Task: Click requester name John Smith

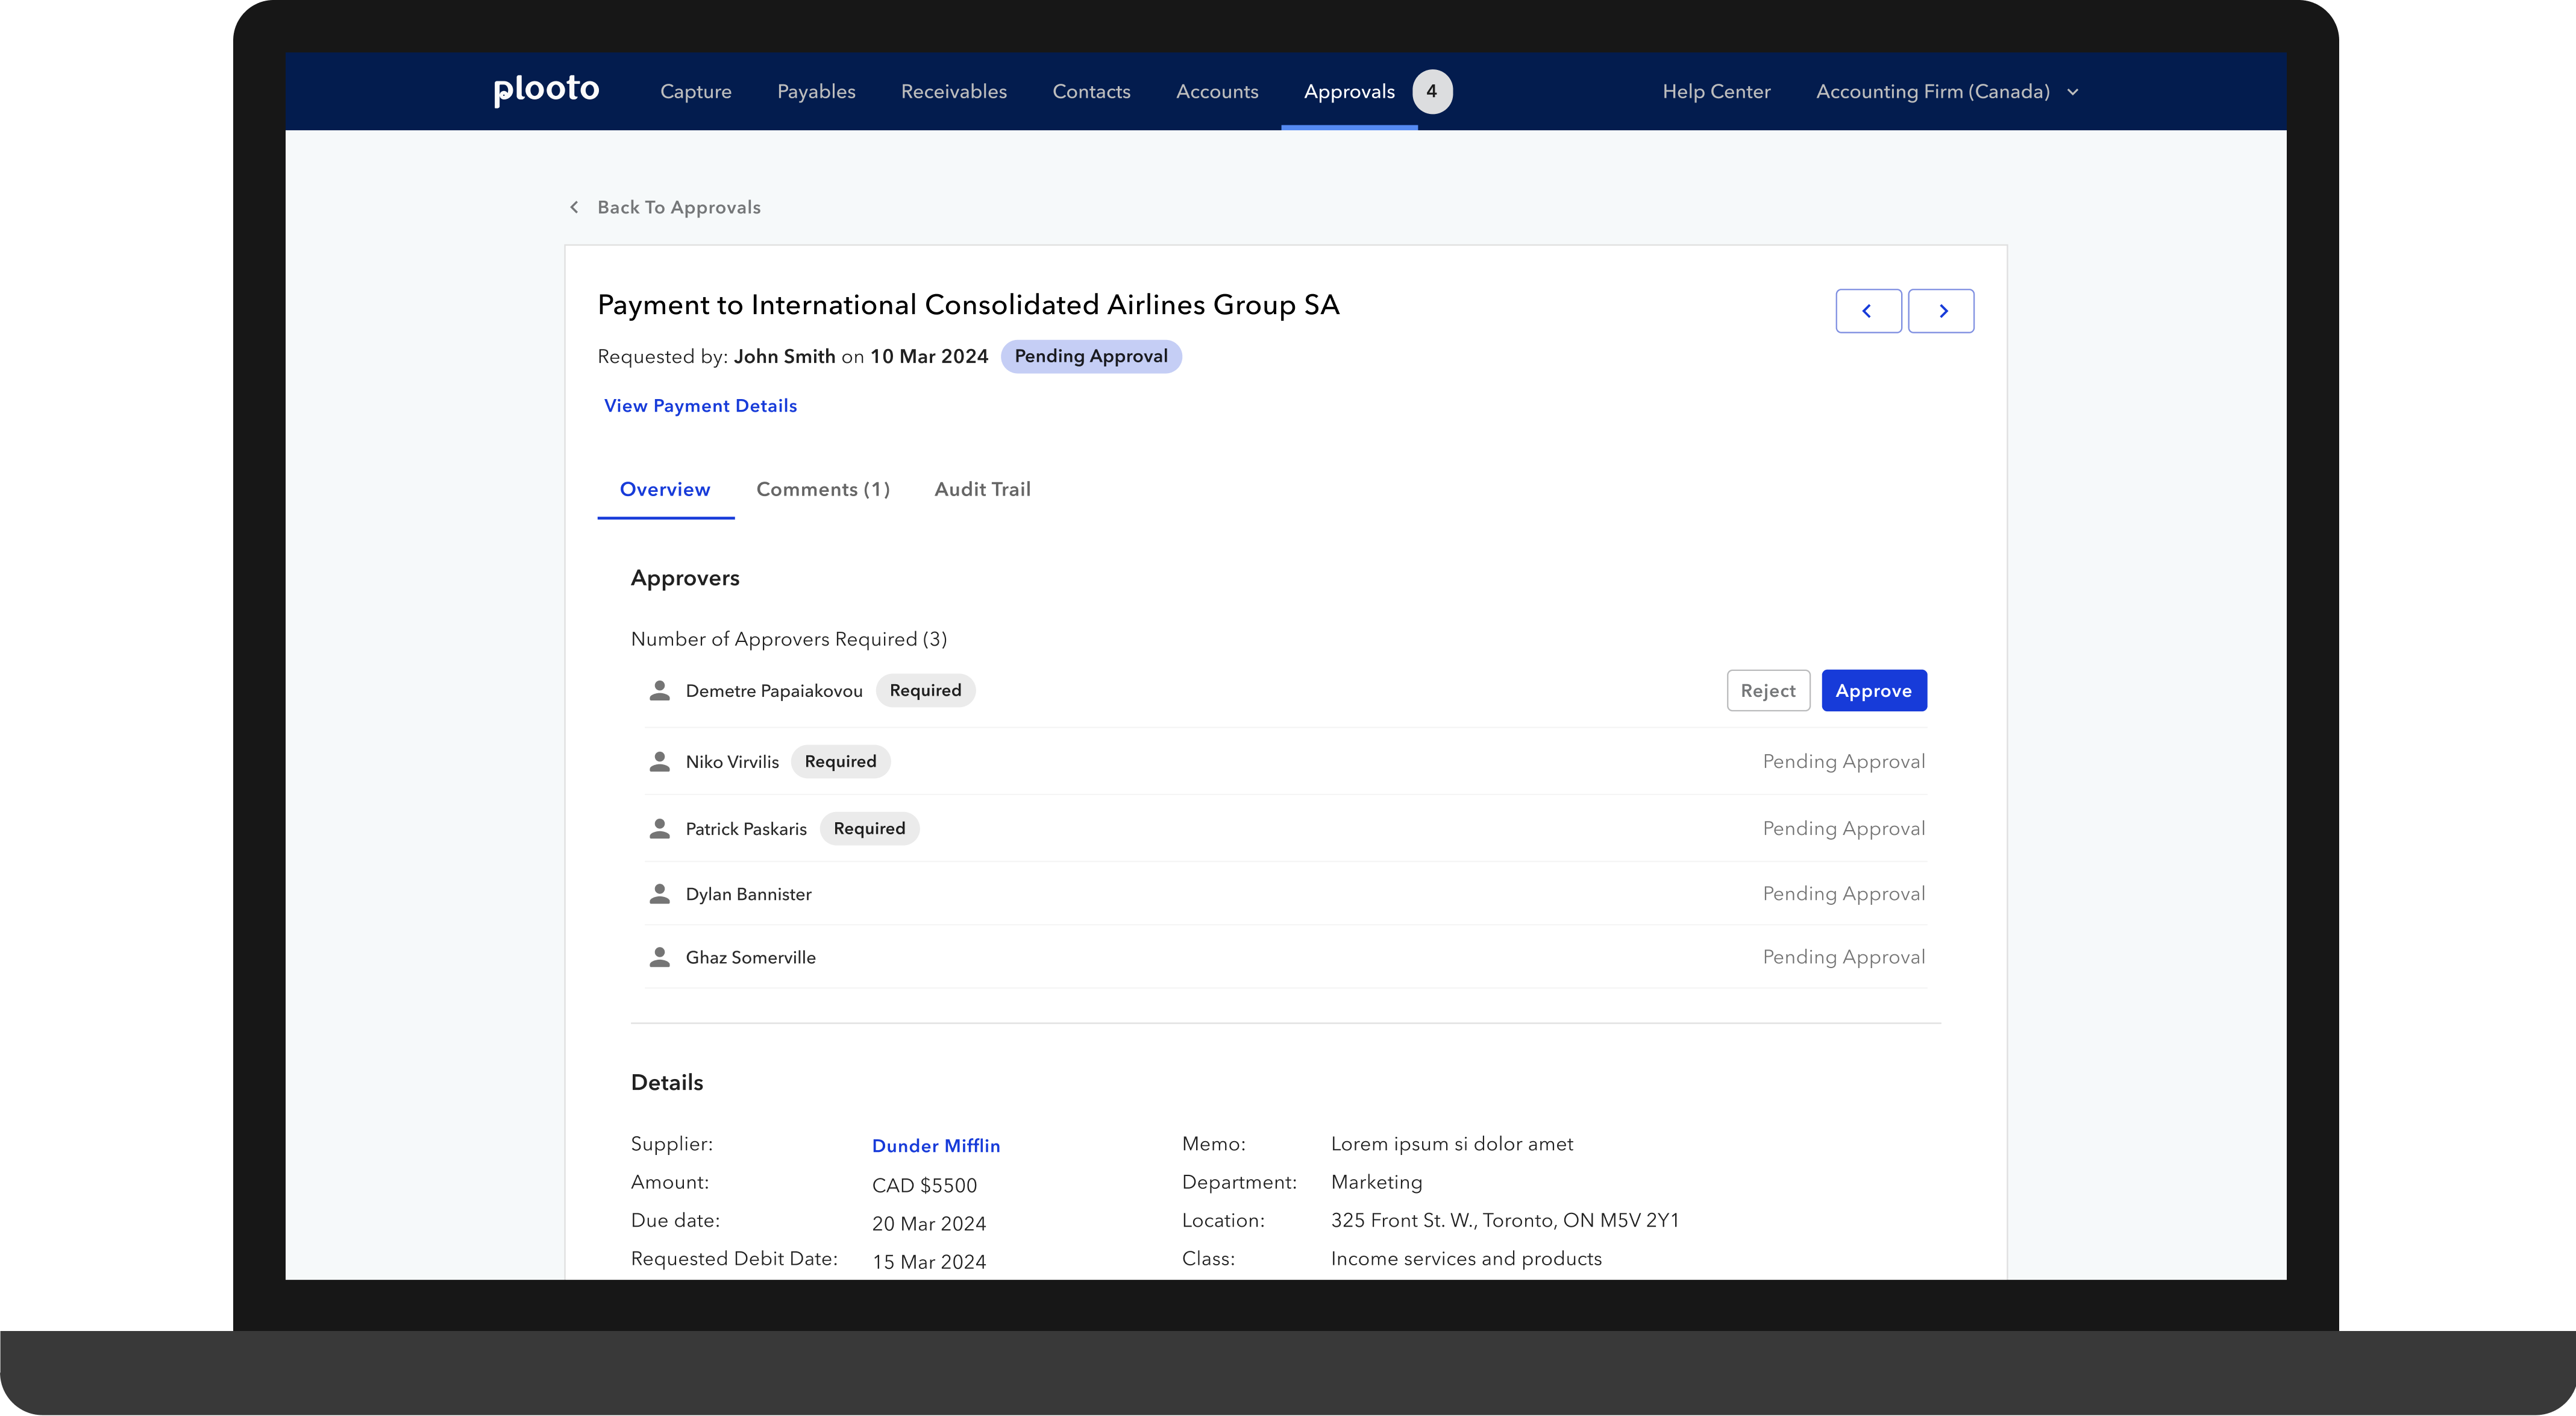Action: coord(784,356)
